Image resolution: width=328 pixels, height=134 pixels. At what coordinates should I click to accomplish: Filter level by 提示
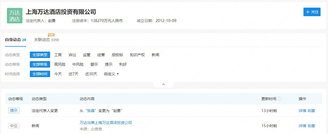[109, 64]
